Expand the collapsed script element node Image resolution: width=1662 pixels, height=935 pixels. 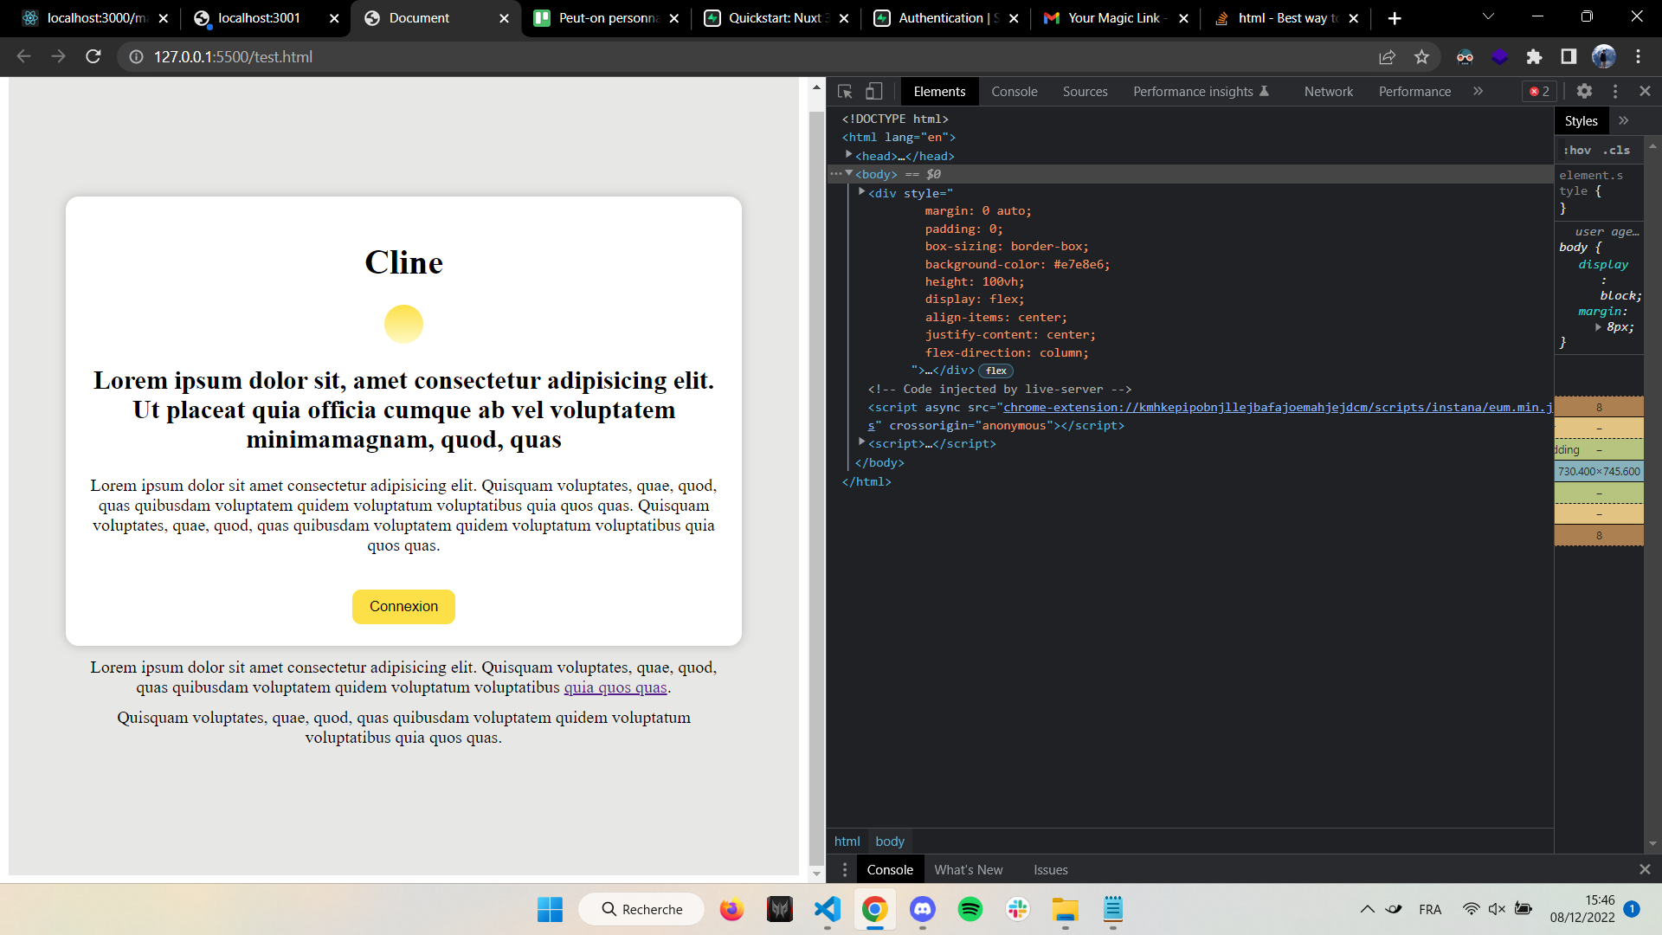[x=862, y=443]
